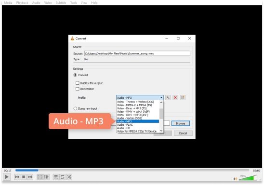Open the Tools menu
Screen dimensions: 264x185
[x=73, y=3]
